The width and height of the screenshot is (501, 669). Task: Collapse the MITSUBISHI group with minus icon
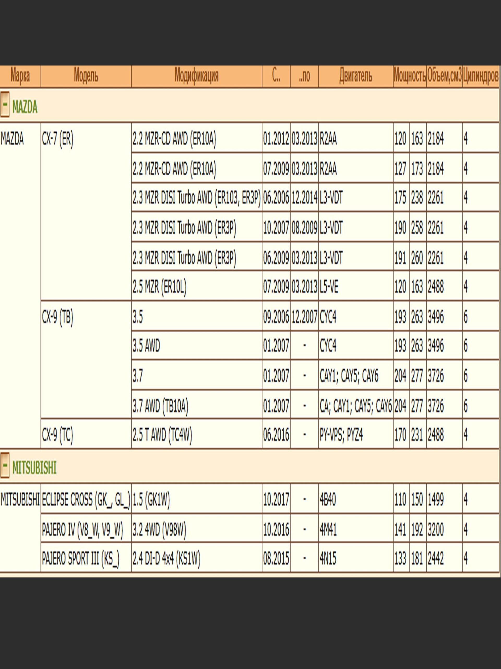coord(5,465)
